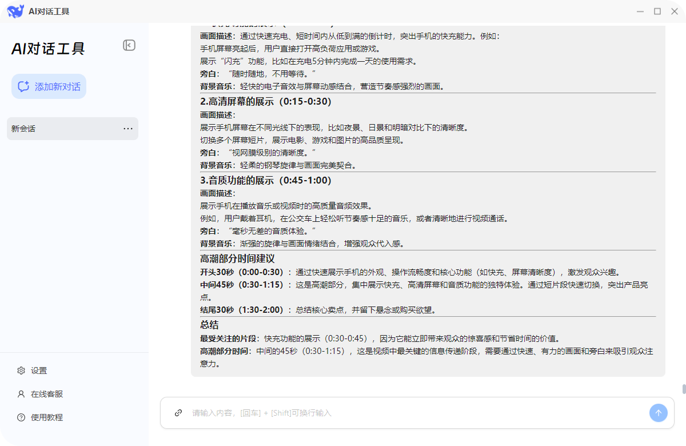Screen dimensions: 686x446
Task: Click the 在线客服 person icon
Action: tap(21, 394)
